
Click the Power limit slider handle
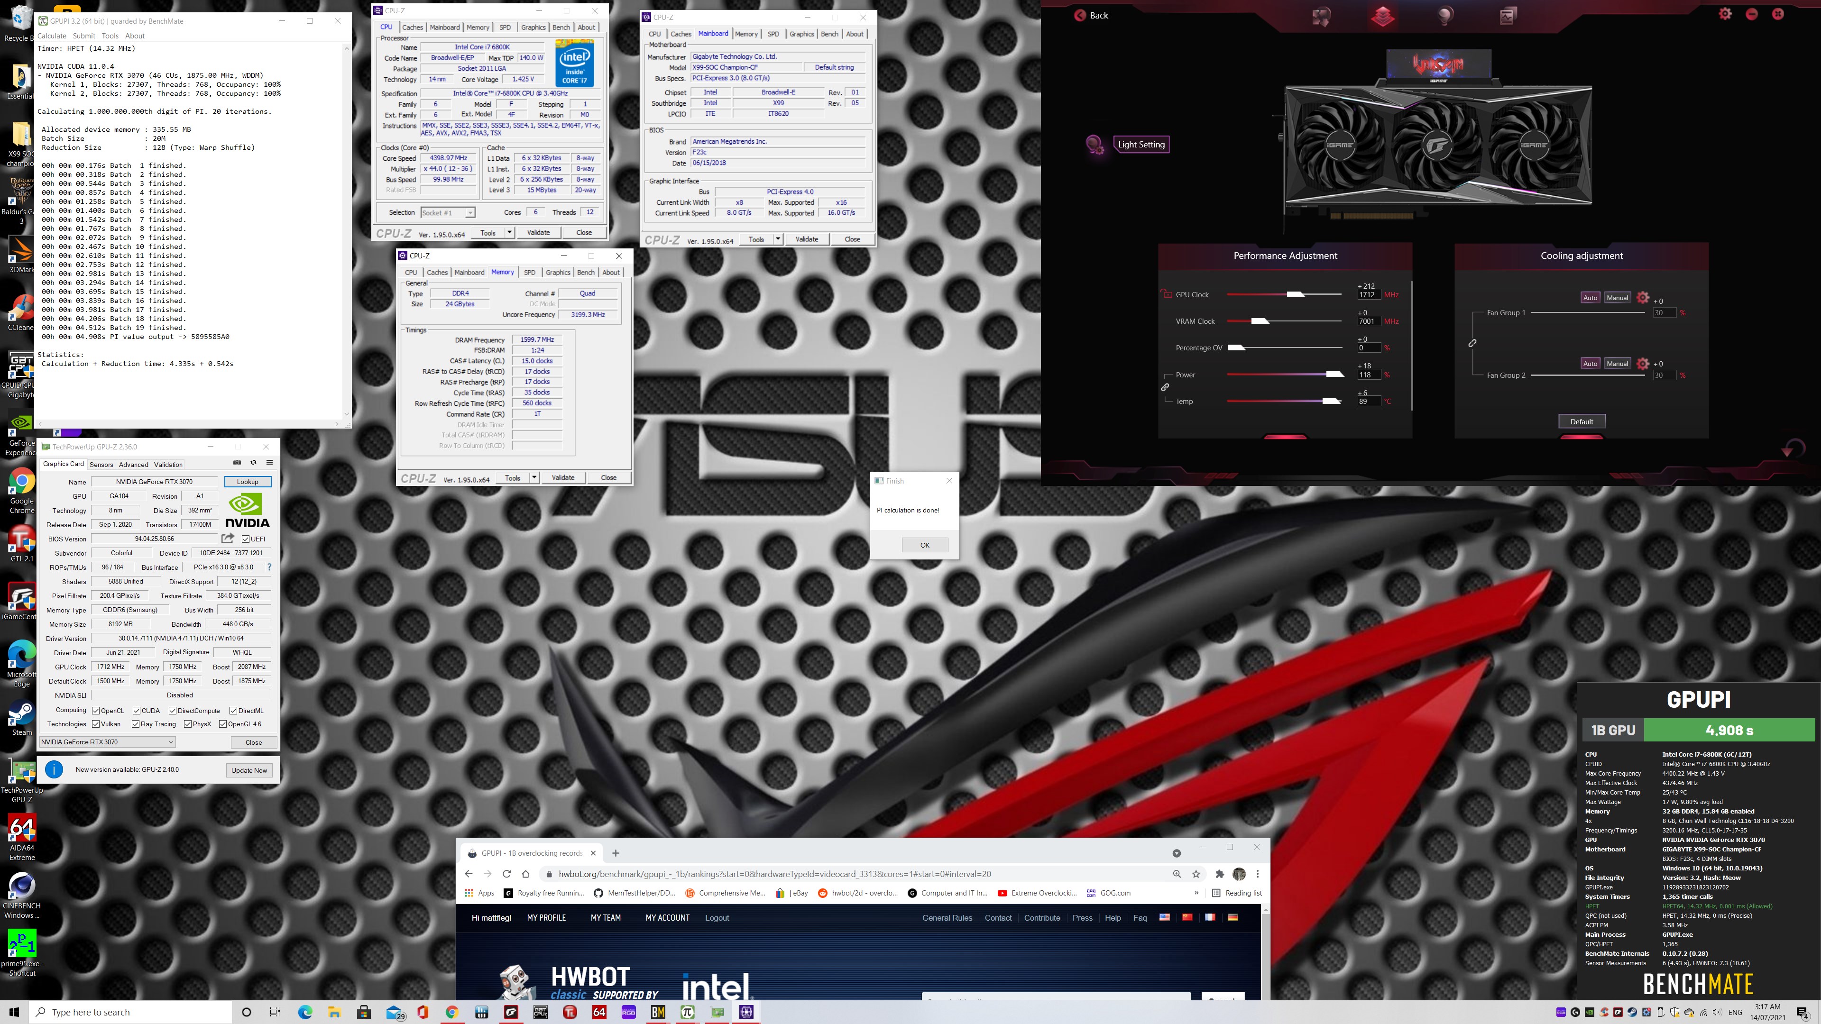1334,374
